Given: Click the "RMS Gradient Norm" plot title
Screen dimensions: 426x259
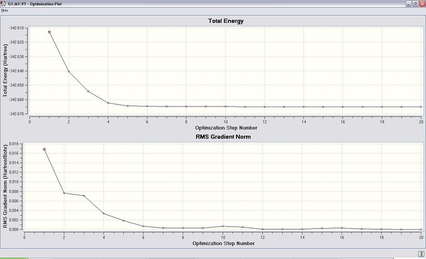Looking at the screenshot, I should pos(223,137).
